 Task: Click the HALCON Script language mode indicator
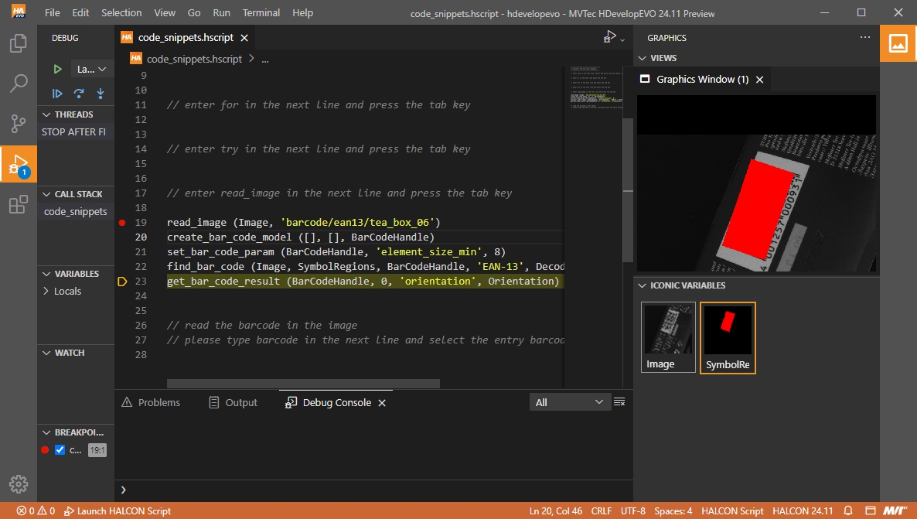click(x=731, y=510)
